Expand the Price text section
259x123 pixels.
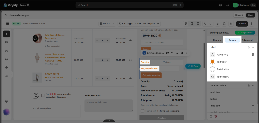(x=253, y=106)
